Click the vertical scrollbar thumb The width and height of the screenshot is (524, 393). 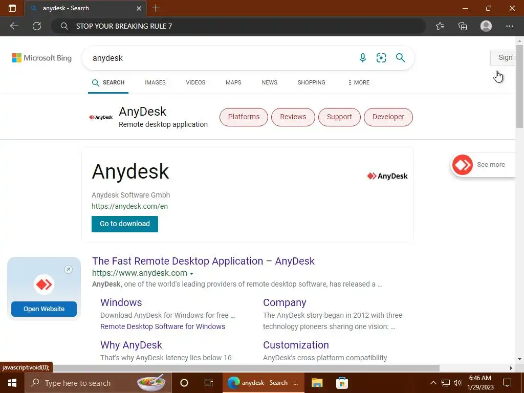click(519, 86)
